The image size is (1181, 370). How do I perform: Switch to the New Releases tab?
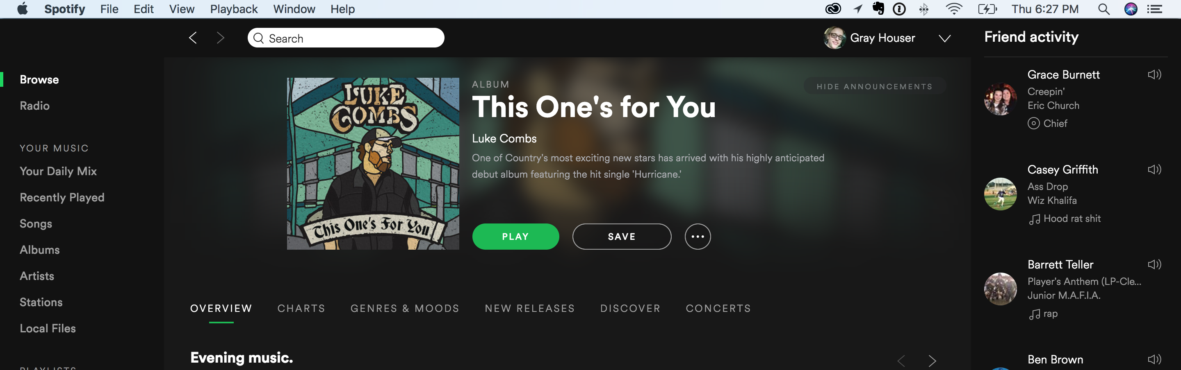[529, 308]
